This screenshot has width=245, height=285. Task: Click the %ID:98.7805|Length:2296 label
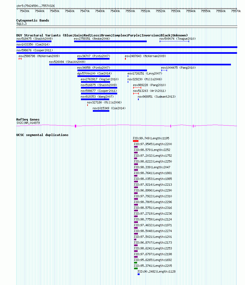[x=153, y=202]
